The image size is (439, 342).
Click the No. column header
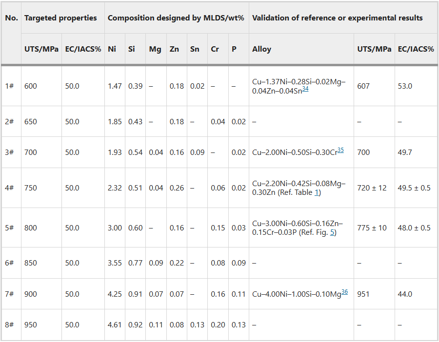point(11,18)
